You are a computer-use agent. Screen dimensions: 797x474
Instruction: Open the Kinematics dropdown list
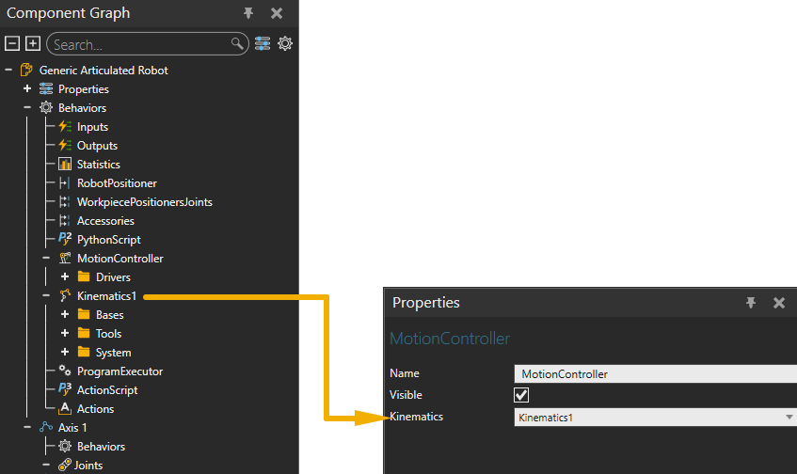[789, 417]
